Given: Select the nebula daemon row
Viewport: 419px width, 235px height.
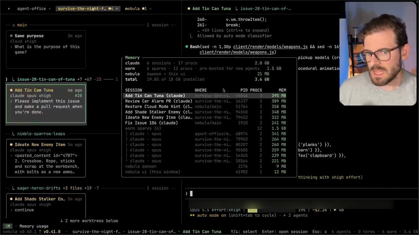Looking at the screenshot, I should (206, 166).
